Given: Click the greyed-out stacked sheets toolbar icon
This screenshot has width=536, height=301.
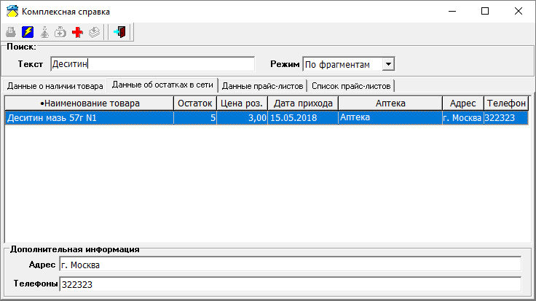Looking at the screenshot, I should pyautogui.click(x=94, y=32).
